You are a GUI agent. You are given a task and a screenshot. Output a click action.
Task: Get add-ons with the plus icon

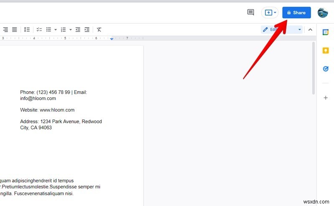pyautogui.click(x=326, y=98)
